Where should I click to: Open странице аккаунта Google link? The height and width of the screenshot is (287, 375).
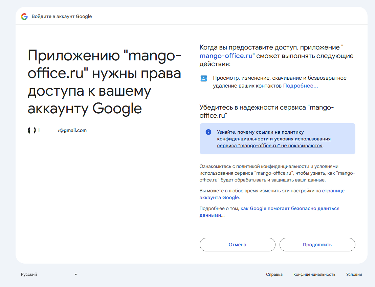tap(272, 194)
